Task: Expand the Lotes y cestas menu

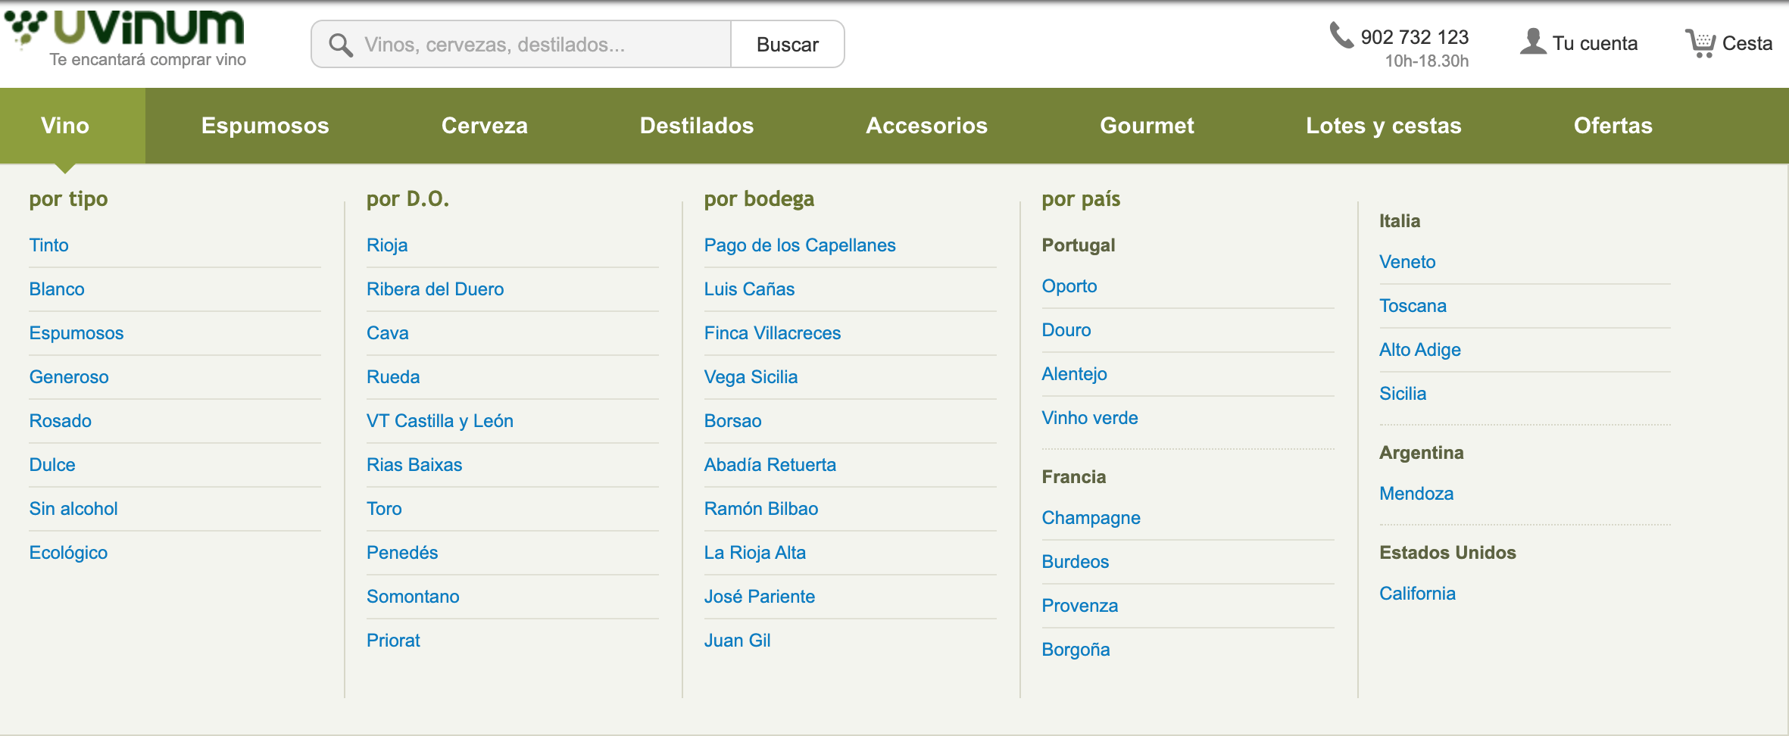Action: [x=1383, y=126]
